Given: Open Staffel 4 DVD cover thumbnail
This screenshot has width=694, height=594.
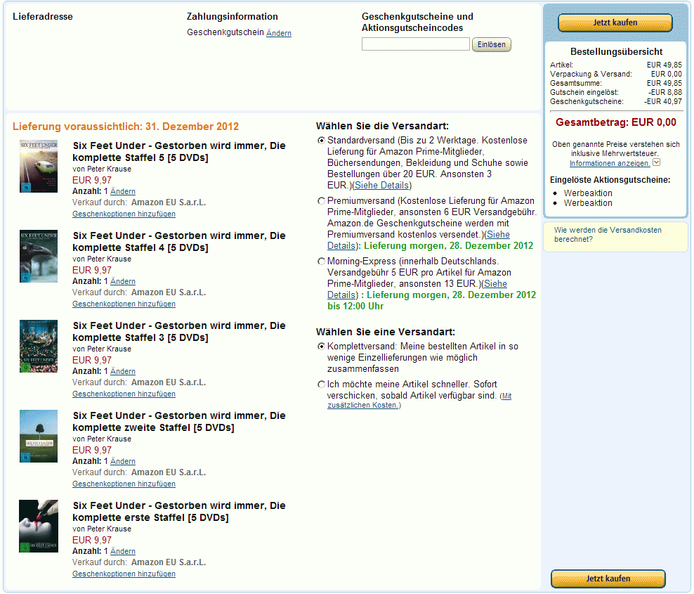Looking at the screenshot, I should pos(39,256).
